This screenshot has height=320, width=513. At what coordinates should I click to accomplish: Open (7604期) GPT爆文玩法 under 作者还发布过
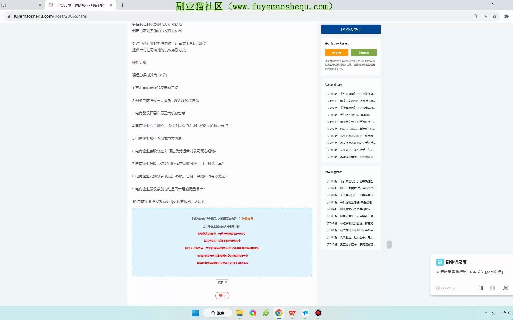351,209
